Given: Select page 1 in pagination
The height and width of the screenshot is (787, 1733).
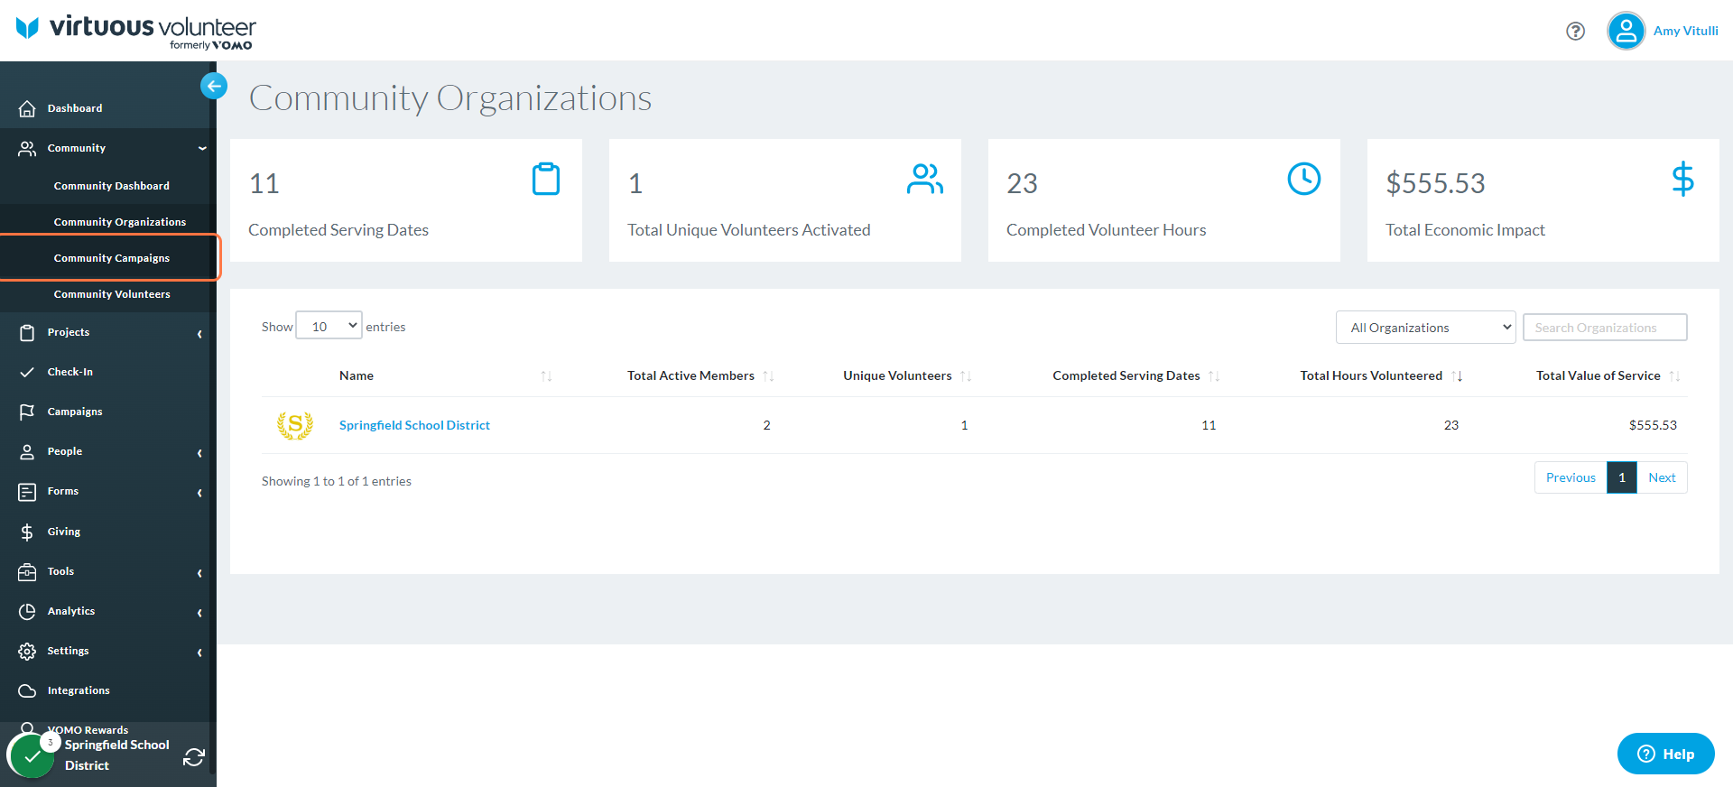Looking at the screenshot, I should pyautogui.click(x=1622, y=477).
